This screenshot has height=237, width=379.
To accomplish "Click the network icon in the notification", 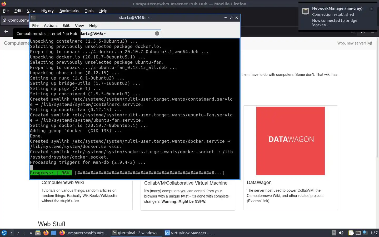I will click(305, 11).
